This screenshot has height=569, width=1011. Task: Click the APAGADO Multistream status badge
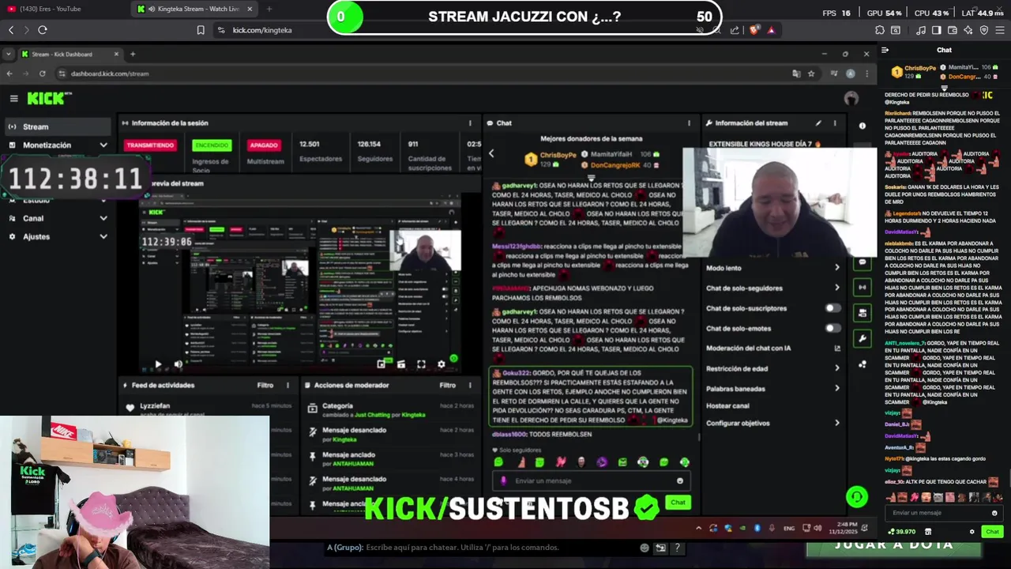[263, 145]
